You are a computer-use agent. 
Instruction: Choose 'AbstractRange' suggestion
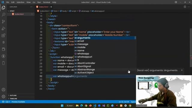click(x=105, y=70)
